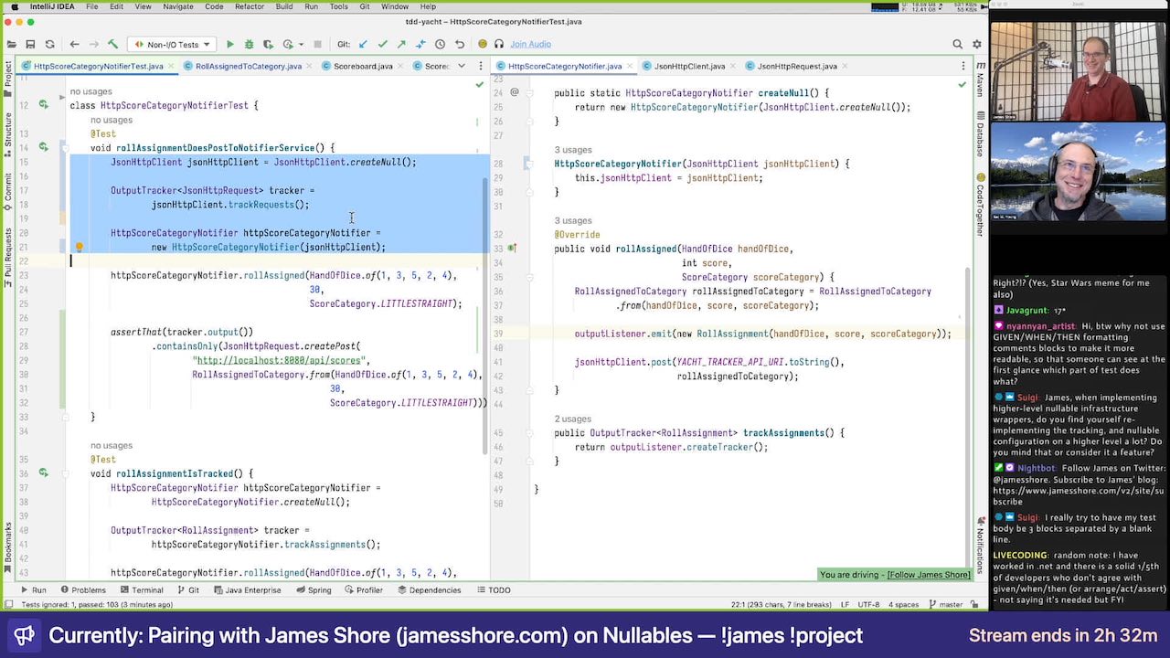The width and height of the screenshot is (1170, 658).
Task: Open the Dependencies tool window button
Action: pyautogui.click(x=429, y=590)
